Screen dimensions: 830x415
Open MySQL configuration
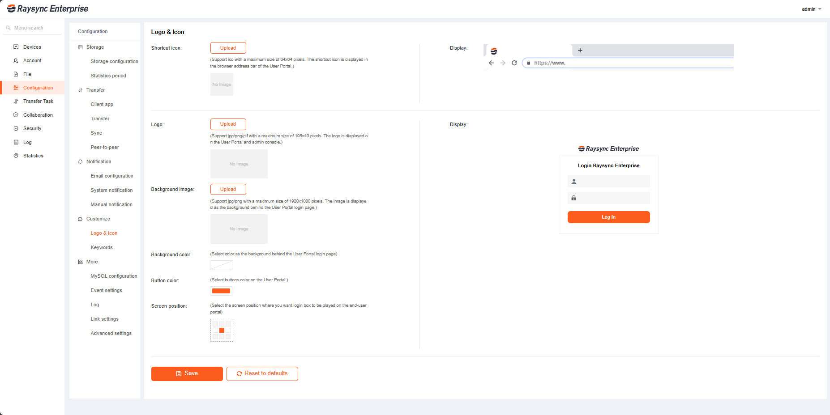114,276
